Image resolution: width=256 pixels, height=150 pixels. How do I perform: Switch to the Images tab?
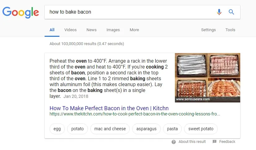coord(113,30)
